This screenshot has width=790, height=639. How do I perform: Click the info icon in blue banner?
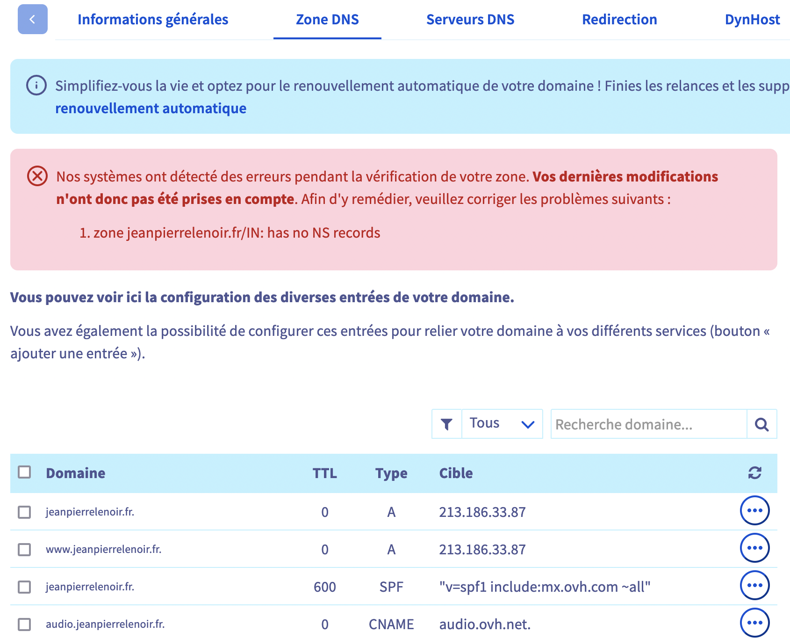36,86
